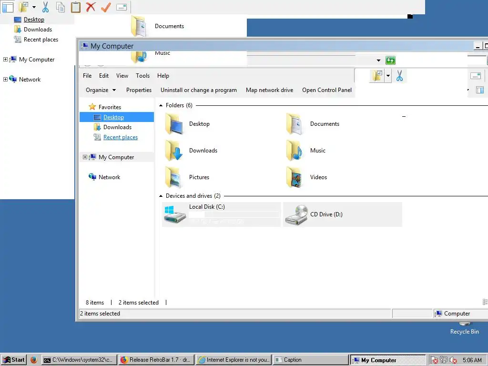Click the Cut scissors icon in background toolbar
Image resolution: width=488 pixels, height=366 pixels.
tap(45, 7)
